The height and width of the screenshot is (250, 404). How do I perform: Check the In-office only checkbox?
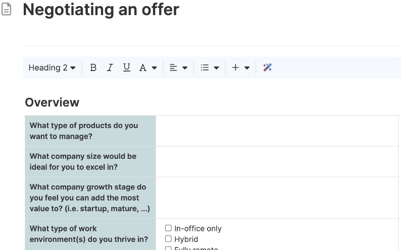[x=169, y=228]
